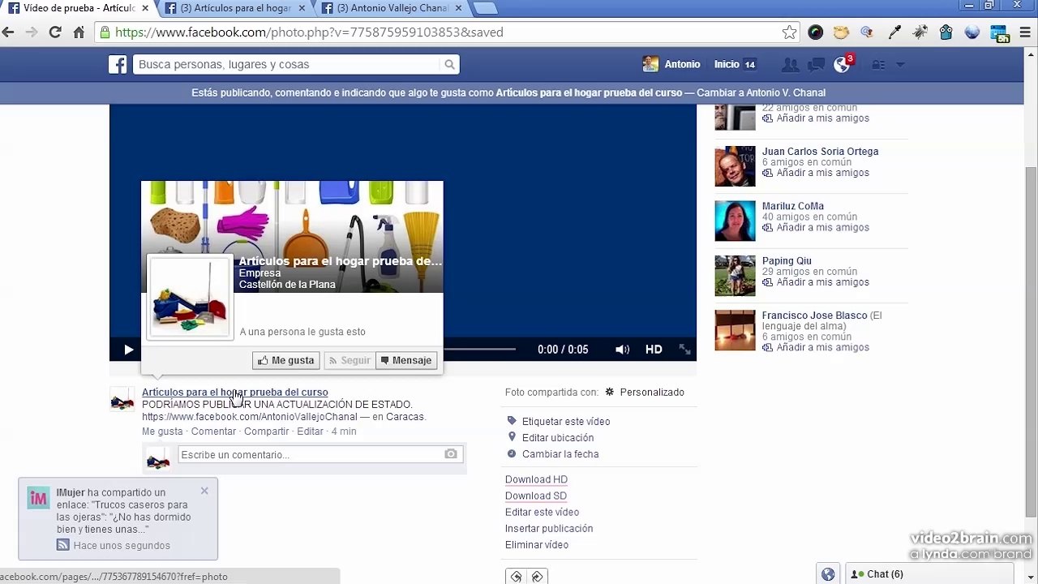Viewport: 1038px width, 584px height.
Task: Reload the page with refresh icon
Action: [x=55, y=32]
